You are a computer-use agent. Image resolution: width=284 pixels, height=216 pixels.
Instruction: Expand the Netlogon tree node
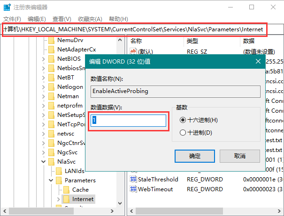[x=43, y=87]
